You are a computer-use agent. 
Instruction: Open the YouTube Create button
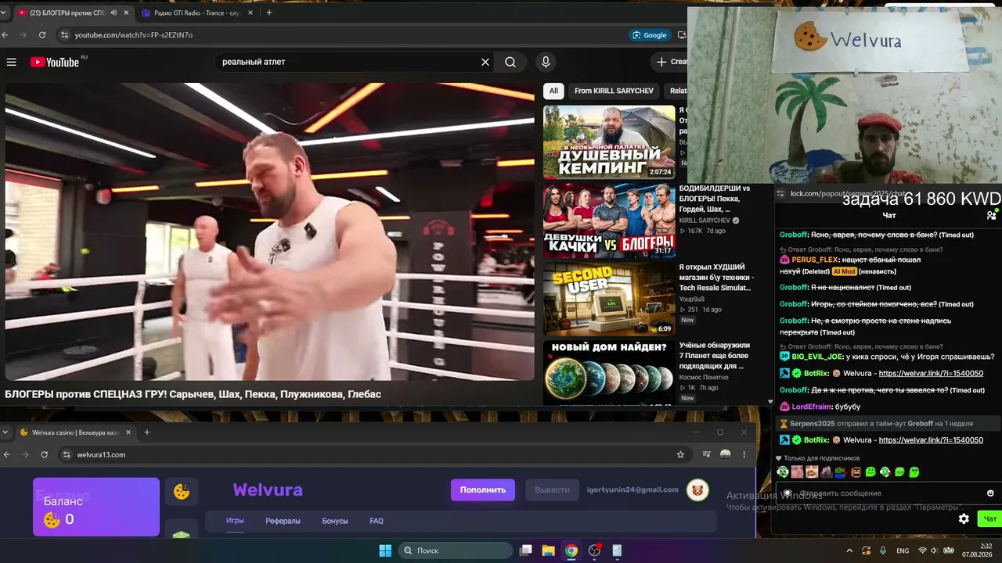tap(672, 62)
